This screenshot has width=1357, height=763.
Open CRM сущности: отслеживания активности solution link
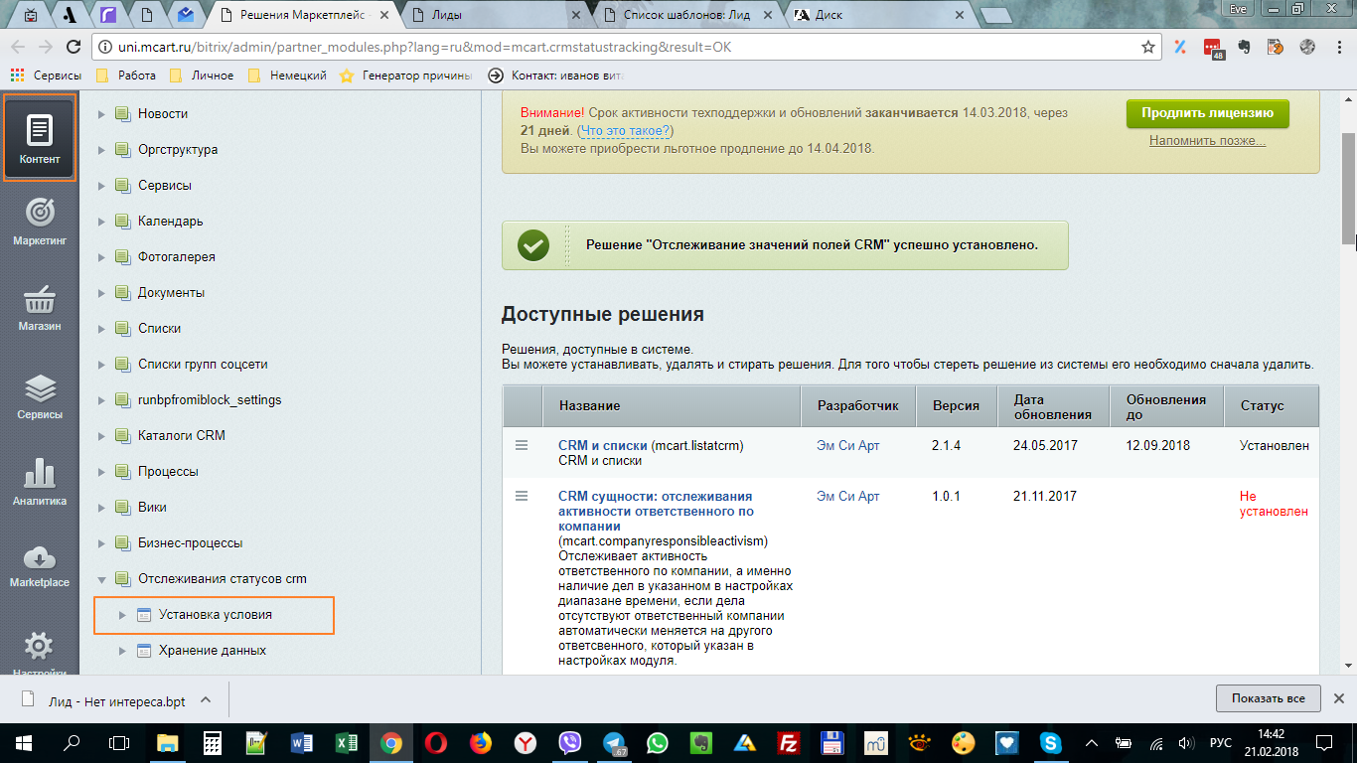(x=656, y=511)
